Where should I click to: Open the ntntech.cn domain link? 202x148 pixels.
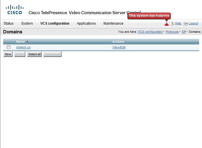click(23, 48)
